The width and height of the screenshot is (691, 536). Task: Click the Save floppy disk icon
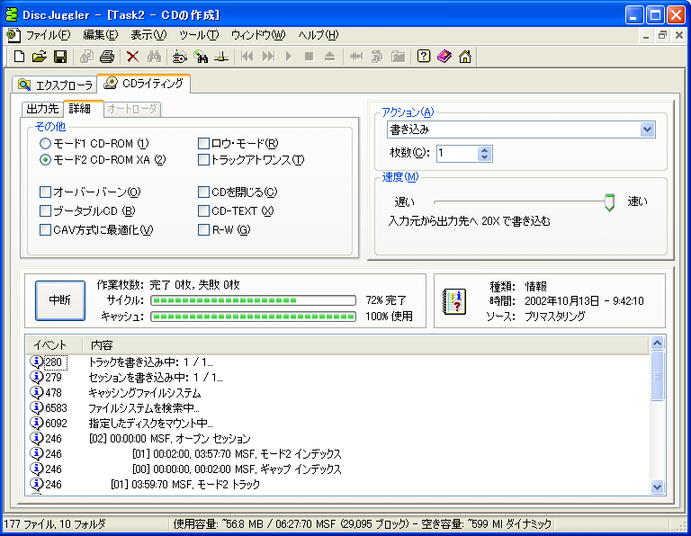pos(60,57)
